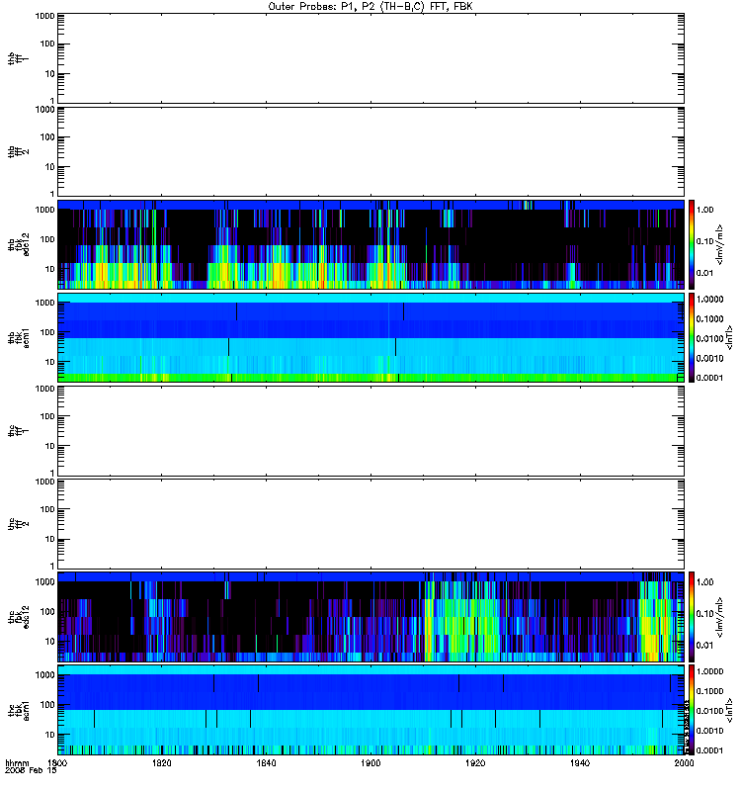Select the thc fbk edc12 spectrogram panel
Screen dimensions: 741x791
click(371, 616)
